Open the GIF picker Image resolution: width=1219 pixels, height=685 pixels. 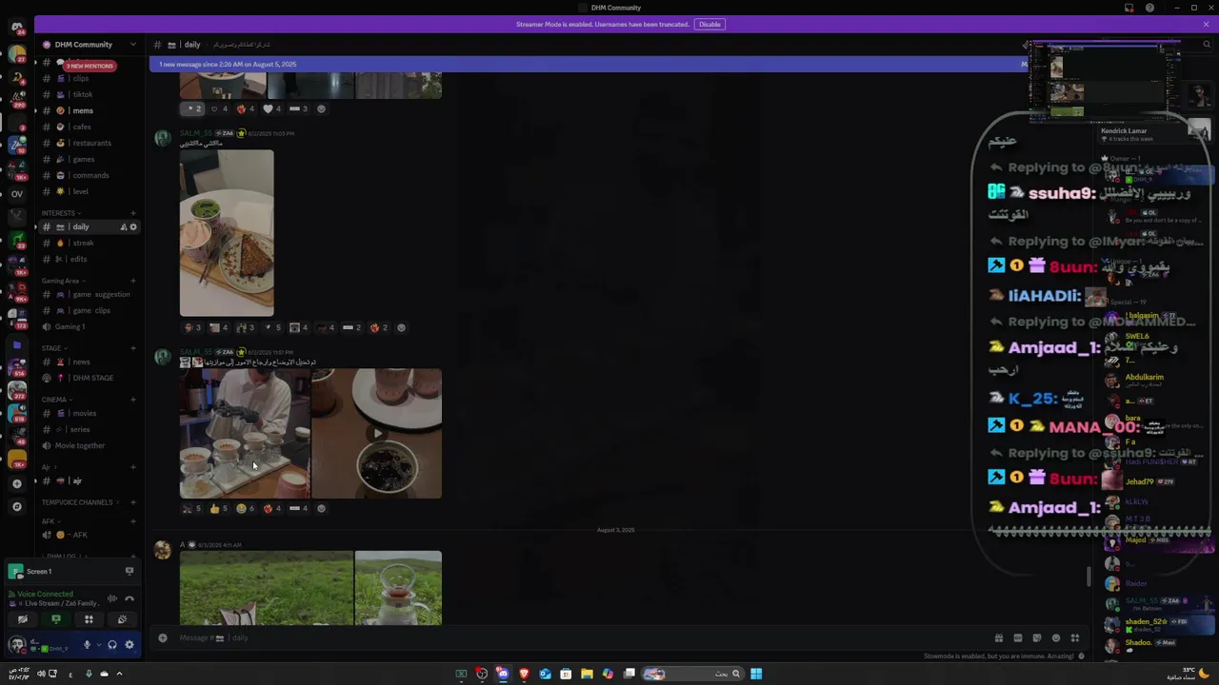coord(1018,637)
